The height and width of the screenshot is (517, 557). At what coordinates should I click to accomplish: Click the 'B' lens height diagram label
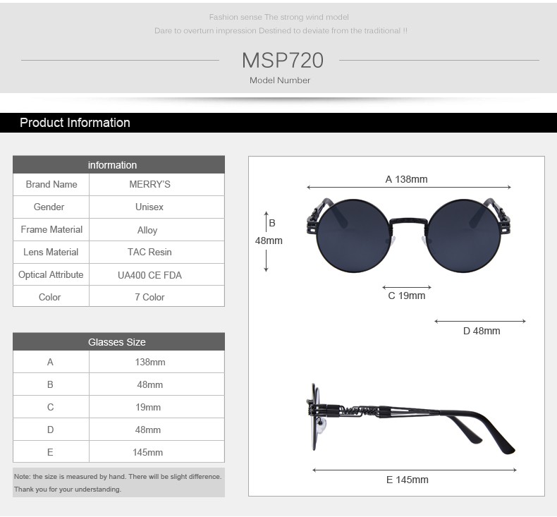(x=272, y=223)
